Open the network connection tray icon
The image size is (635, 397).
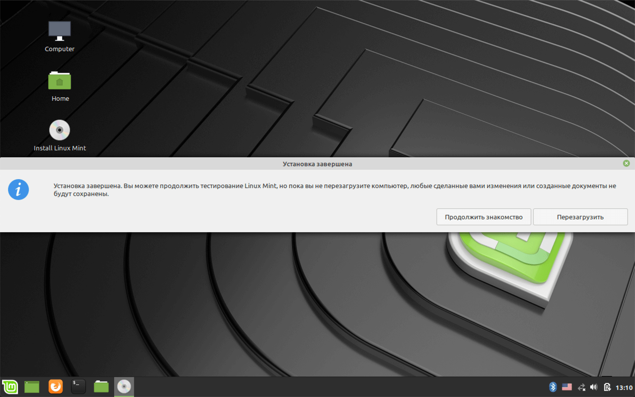[x=581, y=387]
